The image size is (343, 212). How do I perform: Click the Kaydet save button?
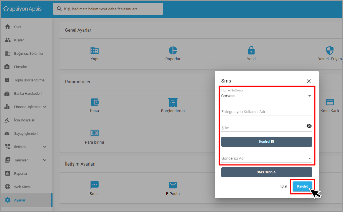tap(302, 186)
